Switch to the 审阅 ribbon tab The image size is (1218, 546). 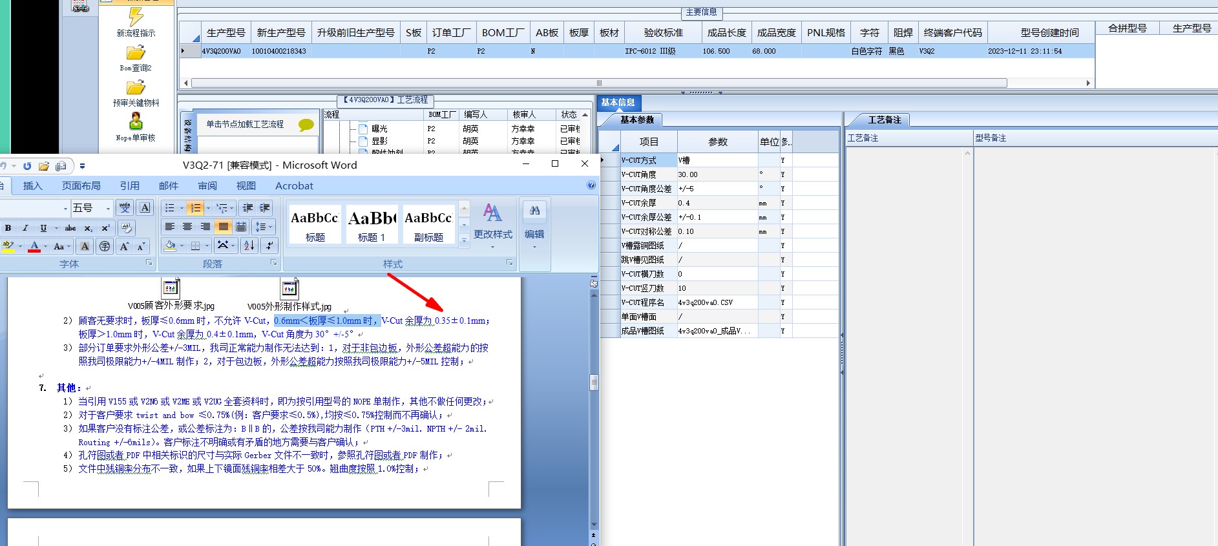pos(207,186)
